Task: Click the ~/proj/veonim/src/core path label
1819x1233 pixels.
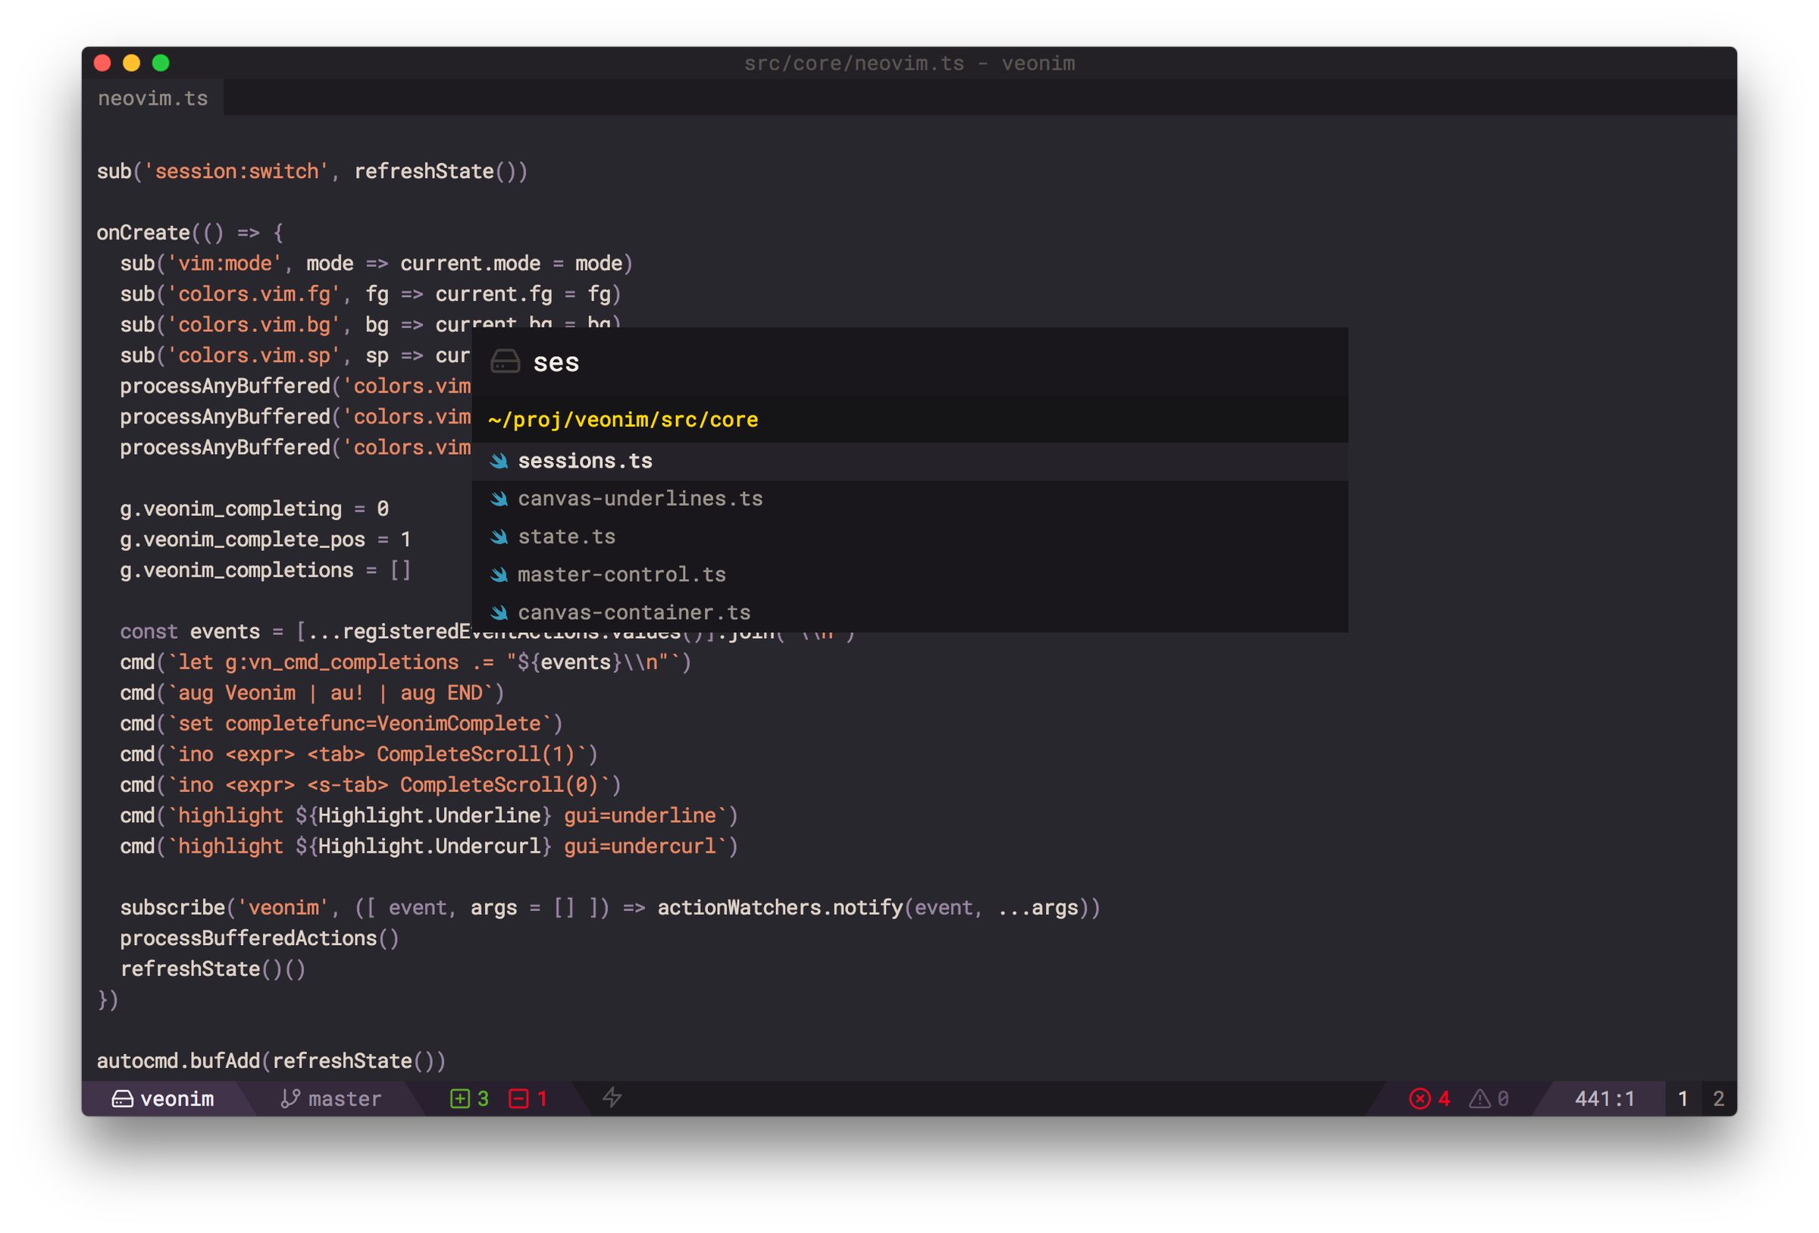Action: (x=622, y=420)
